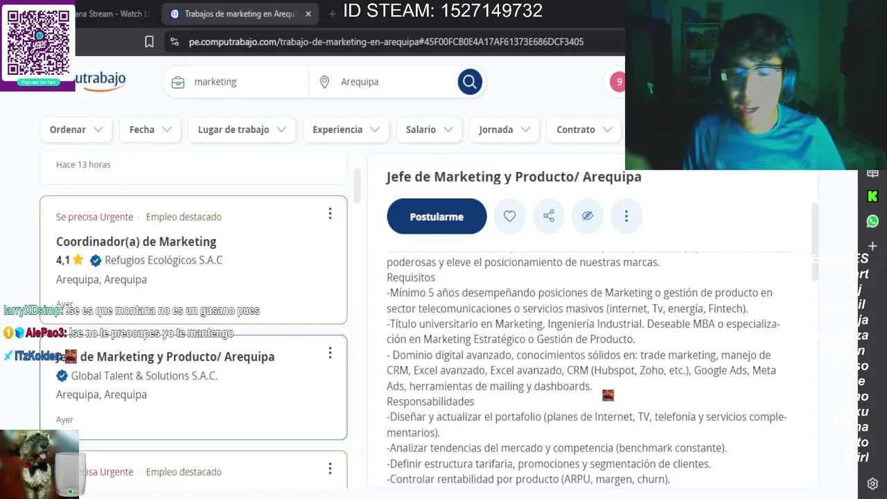The height and width of the screenshot is (499, 887).
Task: Click the Se precisa Urgente label on Coordinador card
Action: [95, 217]
